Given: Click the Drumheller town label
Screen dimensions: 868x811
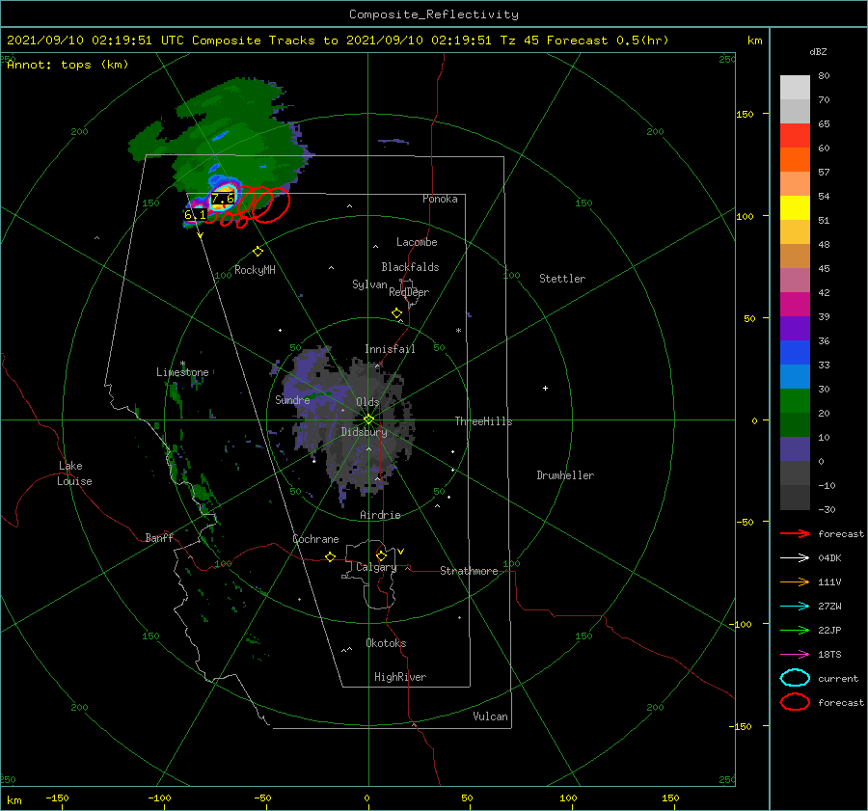Looking at the screenshot, I should [565, 475].
